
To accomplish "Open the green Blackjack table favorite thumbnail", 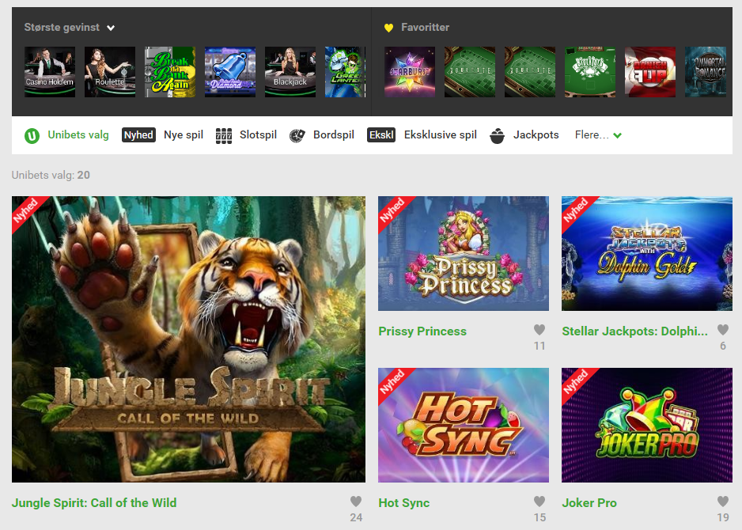I will tap(590, 72).
